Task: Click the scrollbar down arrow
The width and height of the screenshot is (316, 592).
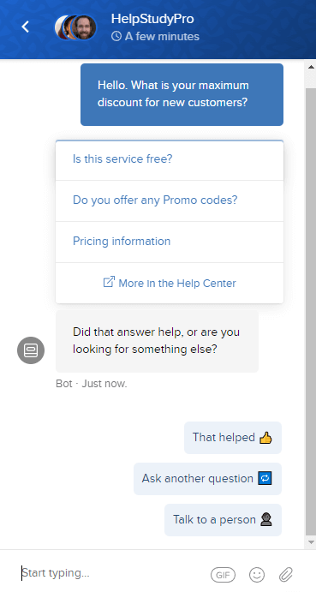Action: pyautogui.click(x=311, y=542)
